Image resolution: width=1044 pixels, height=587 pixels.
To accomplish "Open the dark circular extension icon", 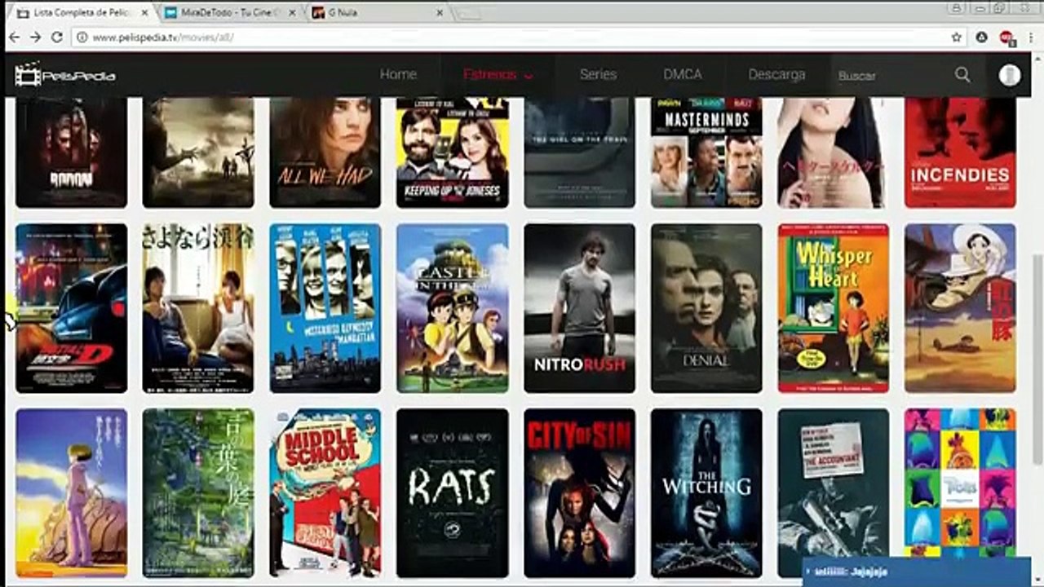I will pos(982,38).
